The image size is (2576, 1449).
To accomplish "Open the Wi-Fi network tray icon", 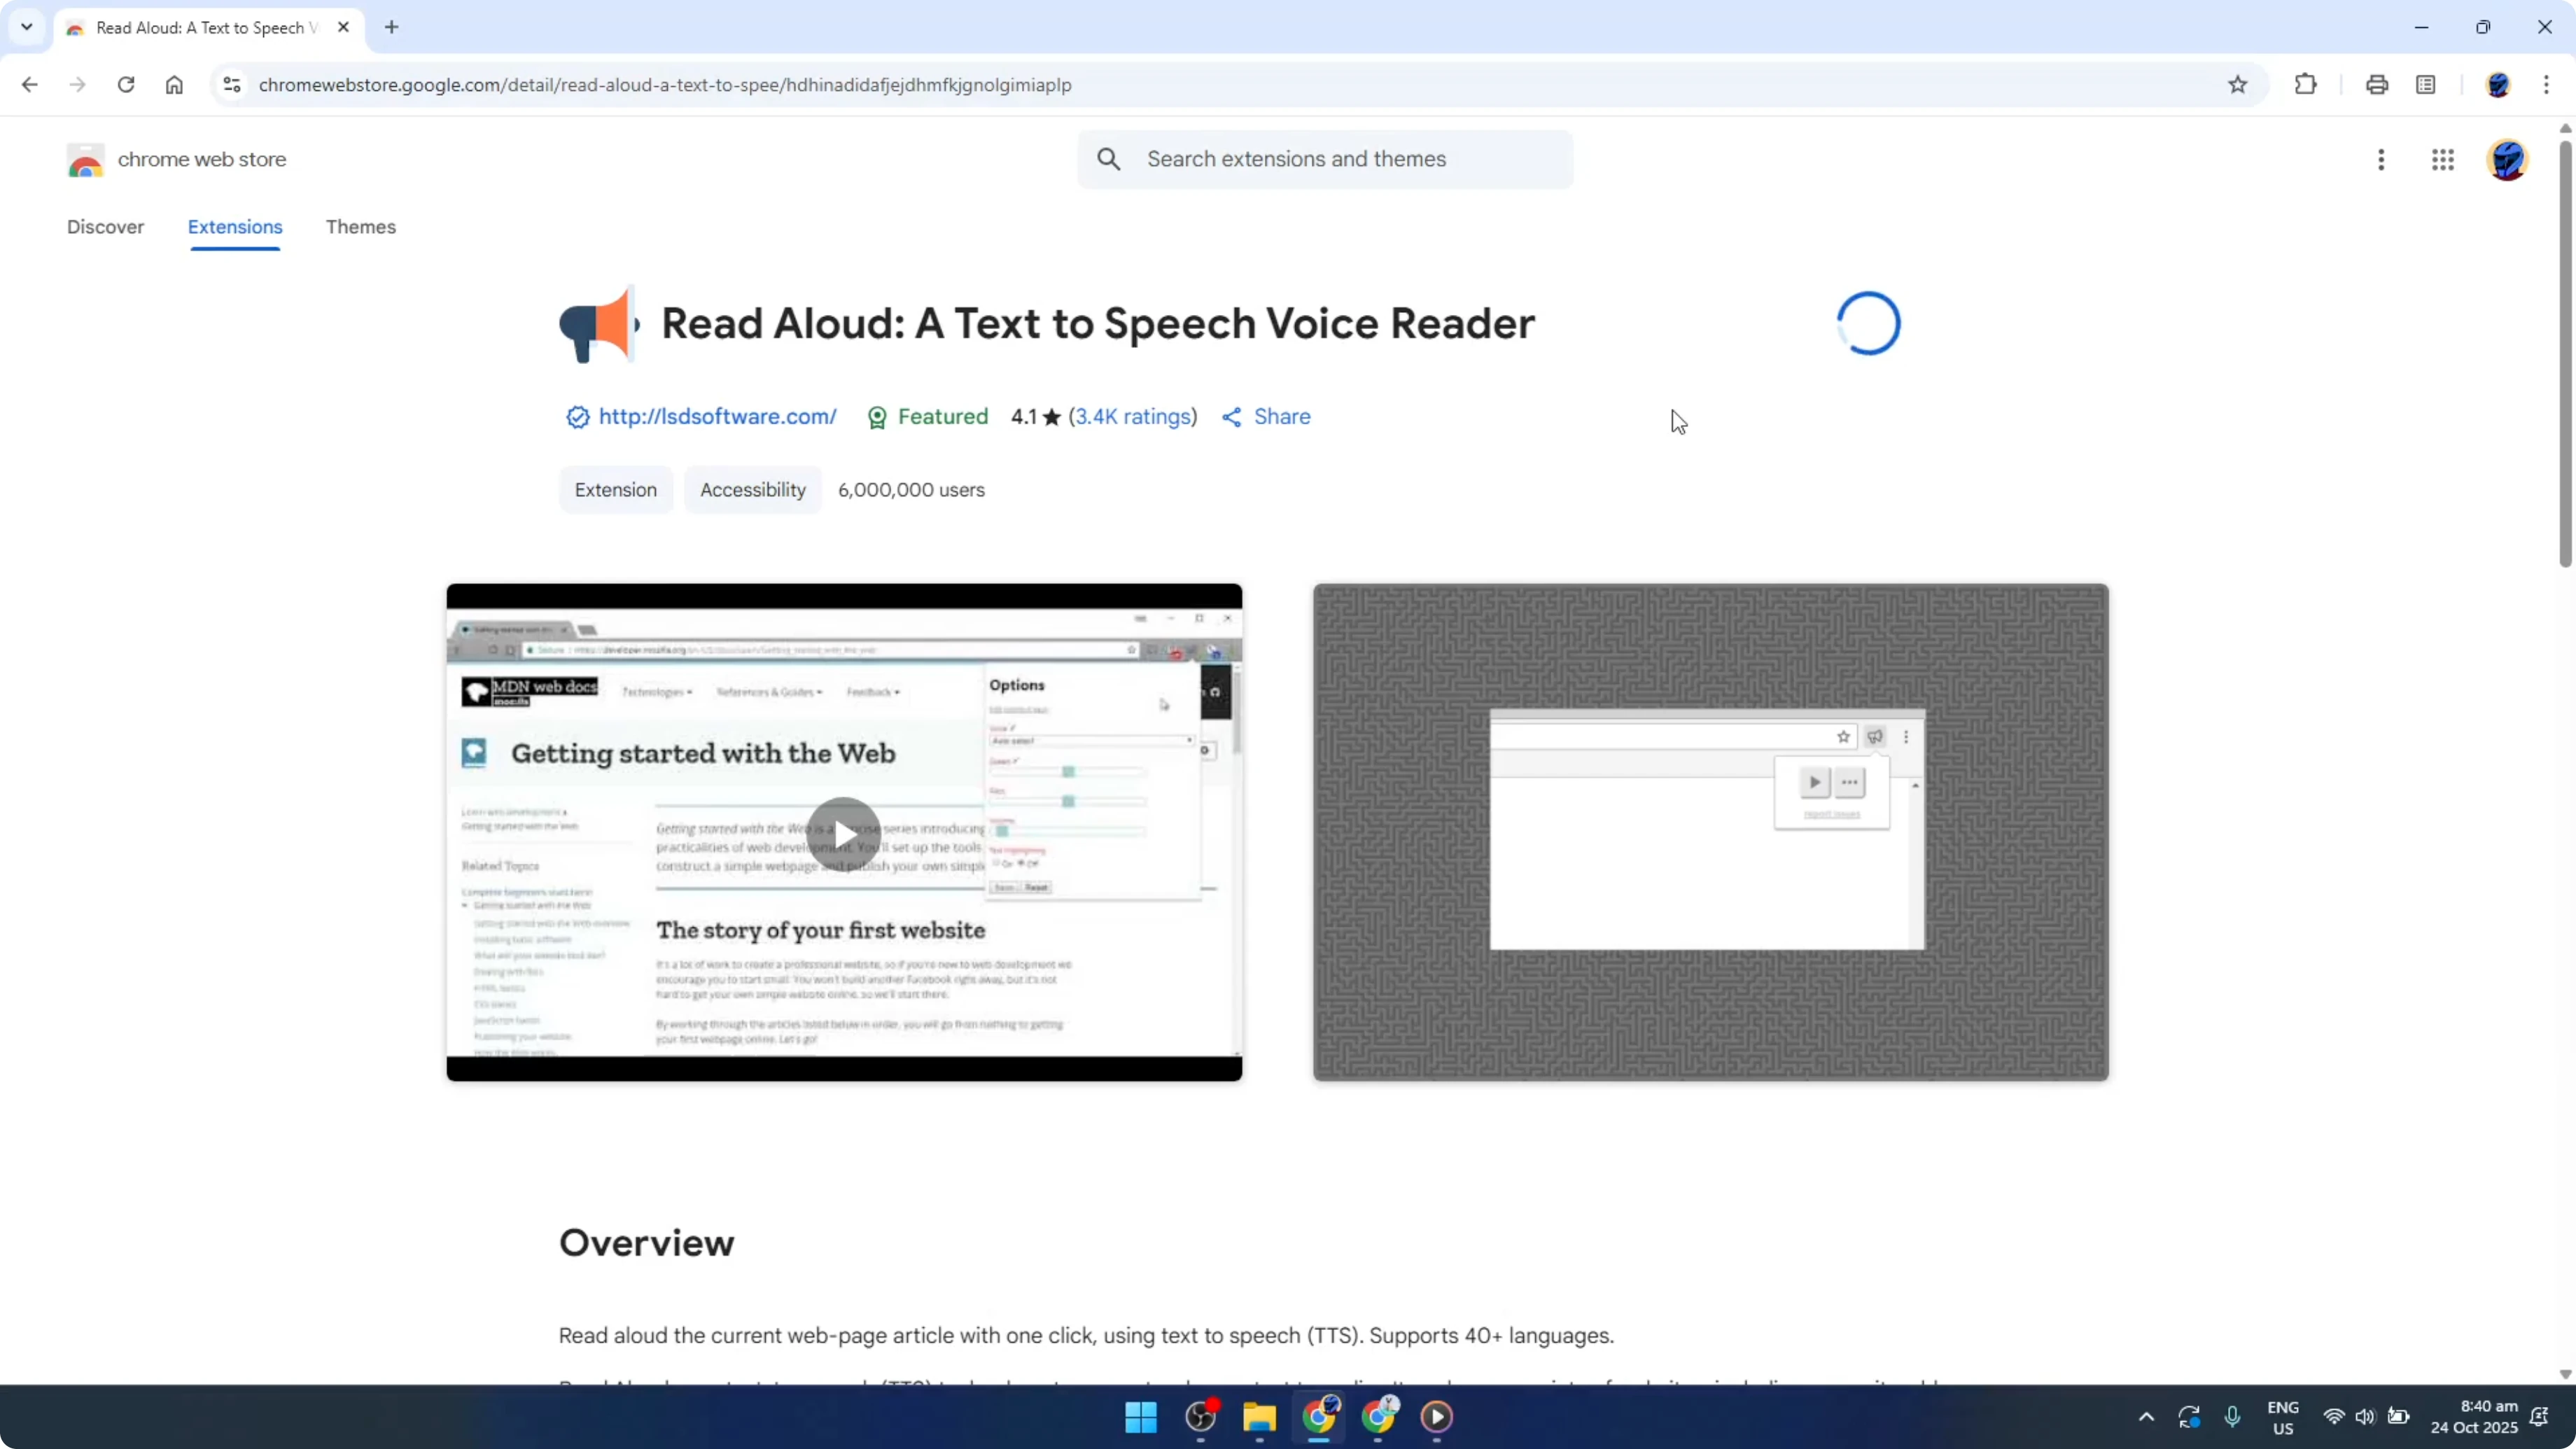I will pyautogui.click(x=2334, y=1417).
